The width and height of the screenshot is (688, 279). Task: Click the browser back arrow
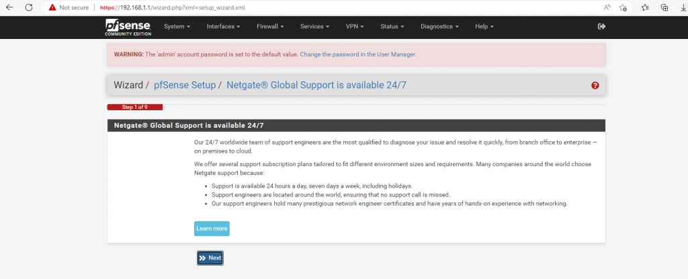[9, 7]
